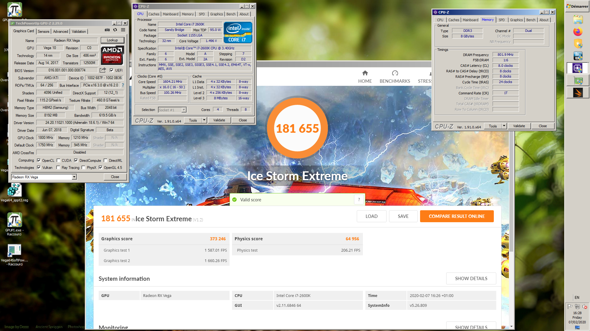Open GPU-Z Validation tab

pyautogui.click(x=79, y=31)
